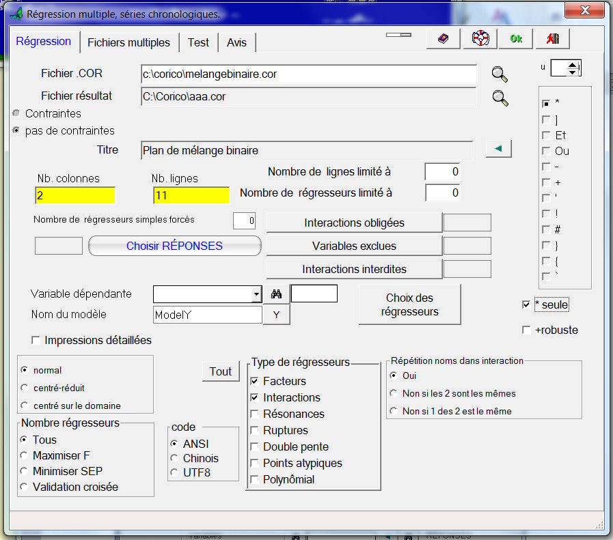The width and height of the screenshot is (613, 540).
Task: Open the Variable dépendante dropdown
Action: pyautogui.click(x=256, y=294)
